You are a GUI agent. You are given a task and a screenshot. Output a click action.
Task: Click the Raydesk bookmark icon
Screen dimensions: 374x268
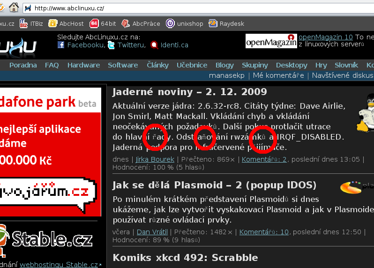click(213, 23)
